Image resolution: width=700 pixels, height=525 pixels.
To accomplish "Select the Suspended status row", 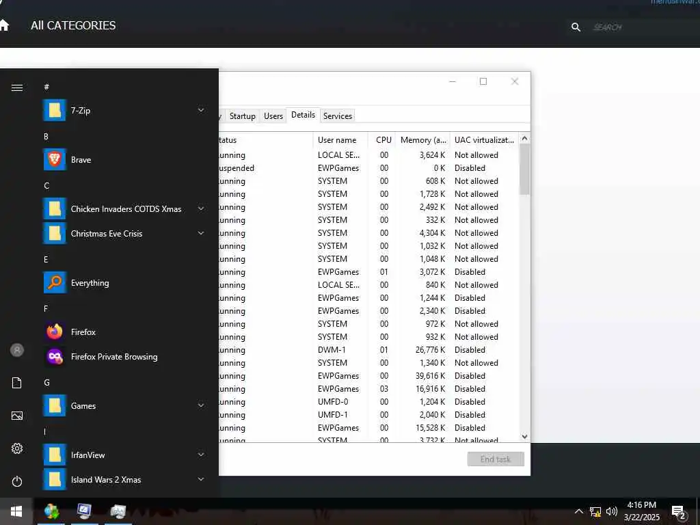I will (x=368, y=168).
